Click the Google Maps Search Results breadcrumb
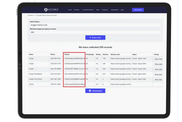This screenshot has height=122, width=182. [46, 15]
